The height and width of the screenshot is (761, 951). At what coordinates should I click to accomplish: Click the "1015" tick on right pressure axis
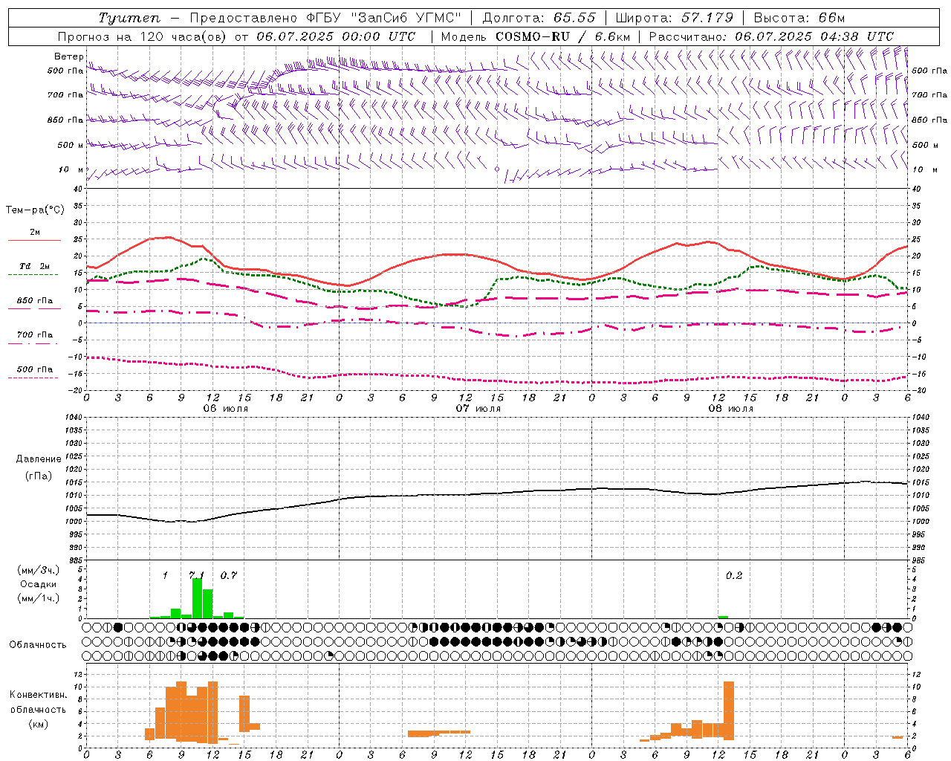click(920, 482)
